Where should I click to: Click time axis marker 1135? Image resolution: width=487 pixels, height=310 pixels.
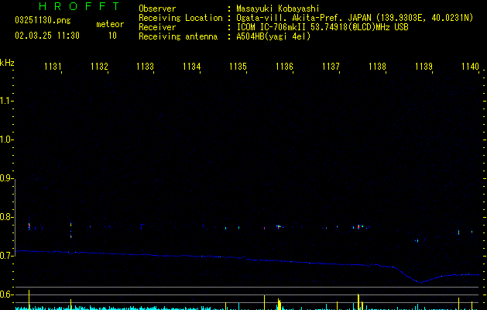(238, 66)
